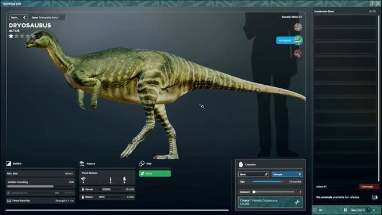Close the Genetics Lab window

[x=378, y=3]
